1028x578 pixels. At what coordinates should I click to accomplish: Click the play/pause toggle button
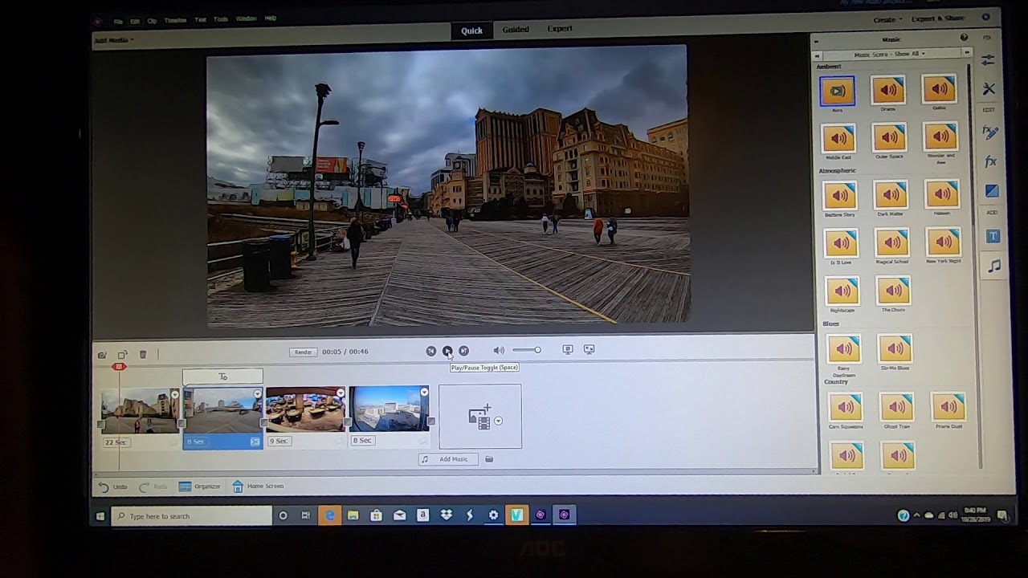pyautogui.click(x=447, y=351)
